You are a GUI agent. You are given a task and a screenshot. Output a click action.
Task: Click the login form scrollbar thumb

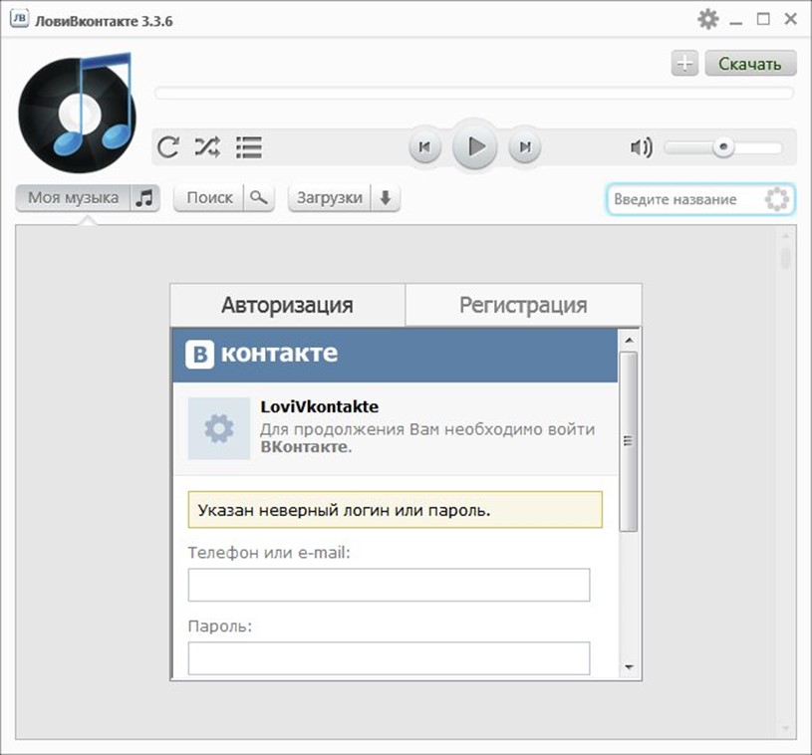[629, 441]
